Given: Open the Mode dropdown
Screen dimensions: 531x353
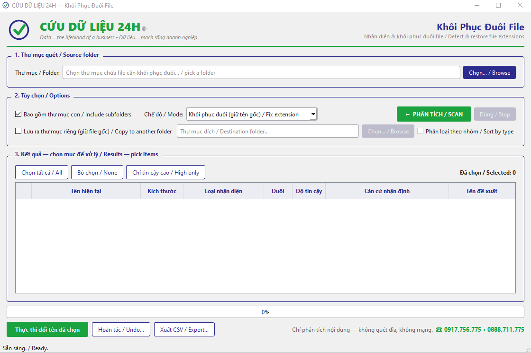Looking at the screenshot, I should pos(252,115).
